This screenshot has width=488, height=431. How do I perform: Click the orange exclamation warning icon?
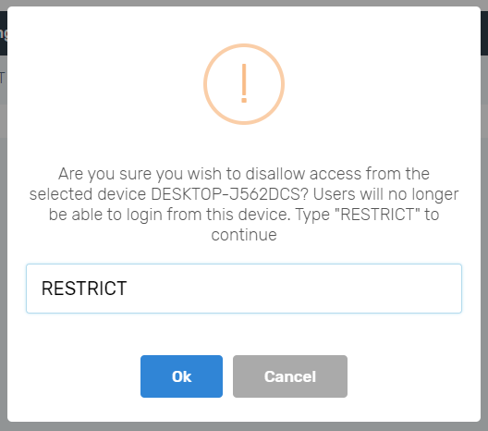[x=244, y=83]
